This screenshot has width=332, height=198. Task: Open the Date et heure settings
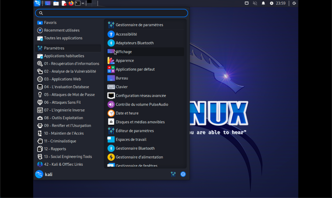tap(127, 113)
